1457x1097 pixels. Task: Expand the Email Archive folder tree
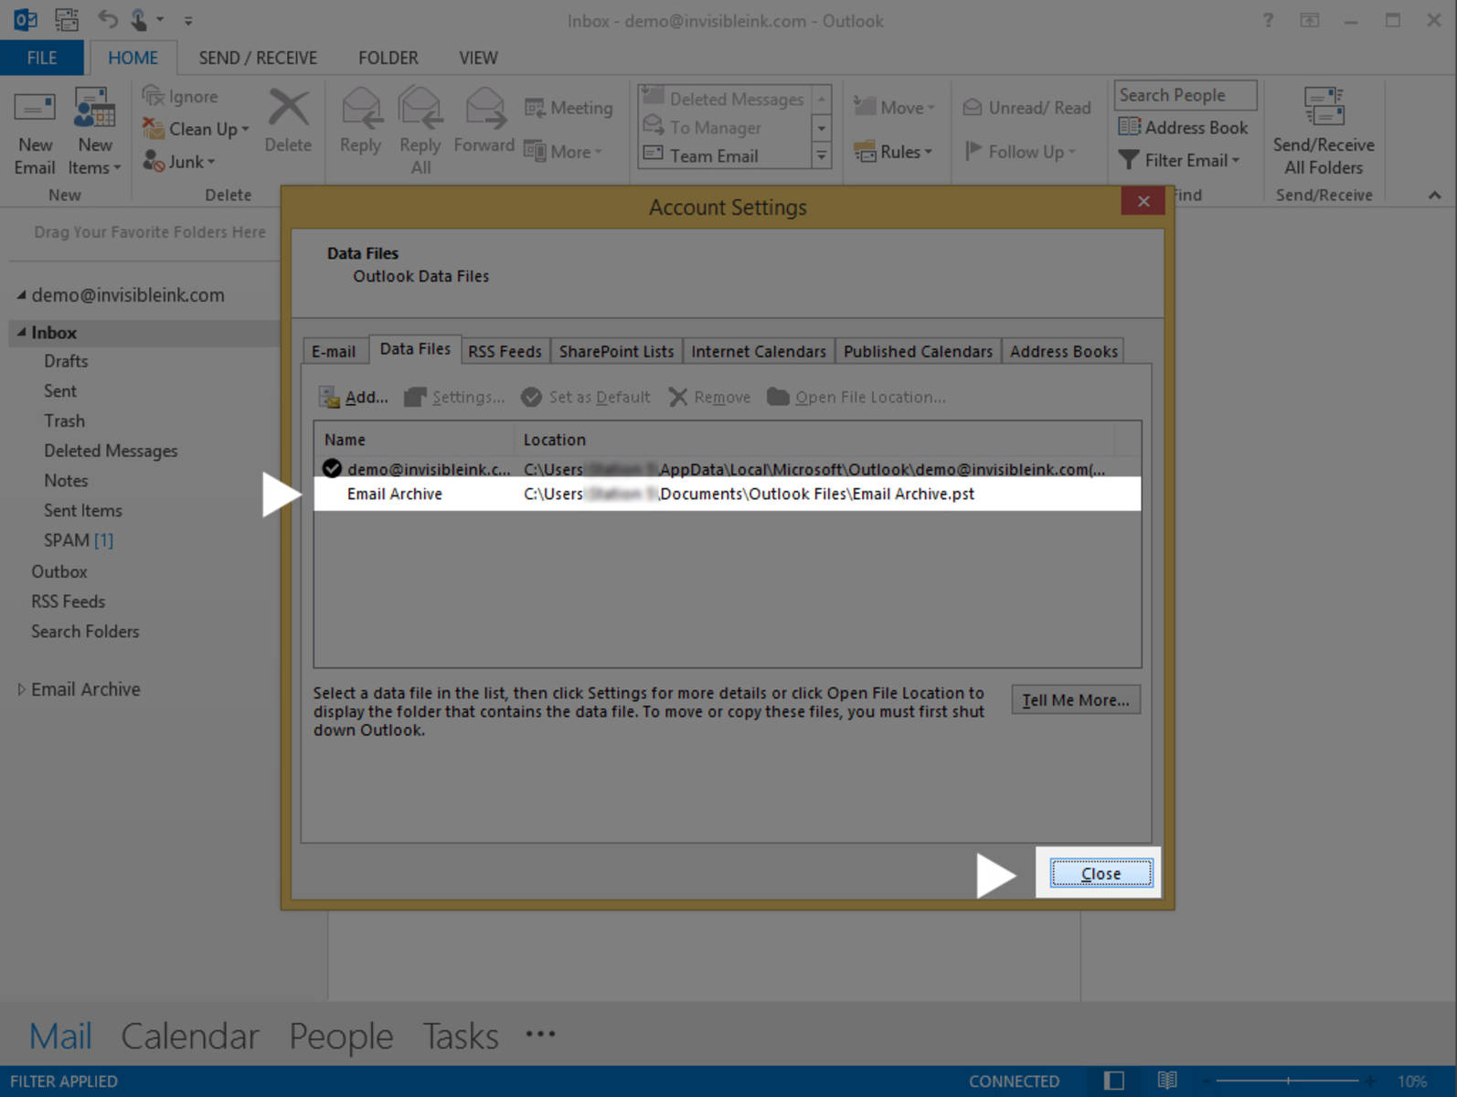(21, 689)
